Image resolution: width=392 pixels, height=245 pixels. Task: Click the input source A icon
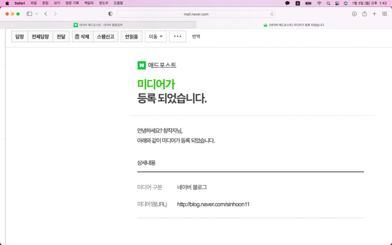click(297, 3)
